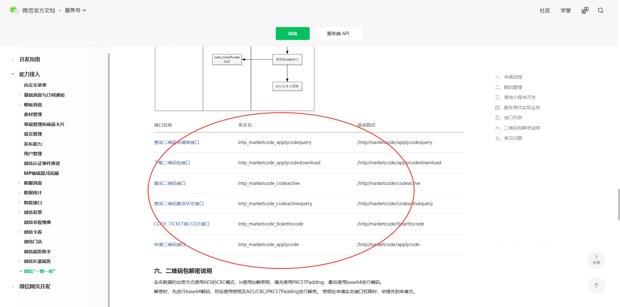Viewport: 620px width, 307px height.
Task: Expand 微信网页开发 section
Action: pos(13,286)
